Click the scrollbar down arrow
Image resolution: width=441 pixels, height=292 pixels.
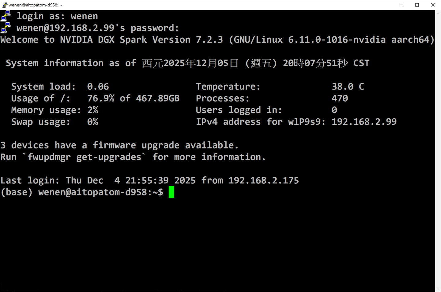point(438,289)
